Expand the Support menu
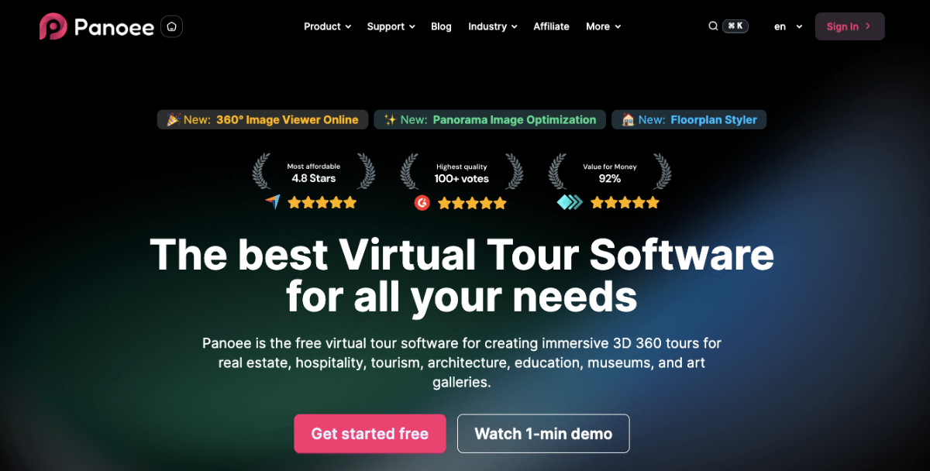This screenshot has height=471, width=930. [391, 26]
